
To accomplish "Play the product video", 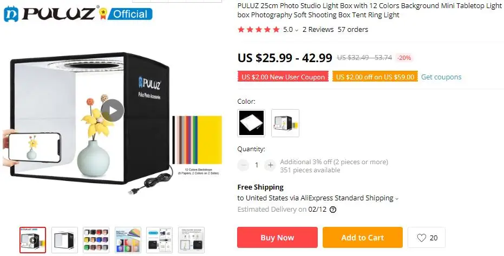I will coord(113,111).
